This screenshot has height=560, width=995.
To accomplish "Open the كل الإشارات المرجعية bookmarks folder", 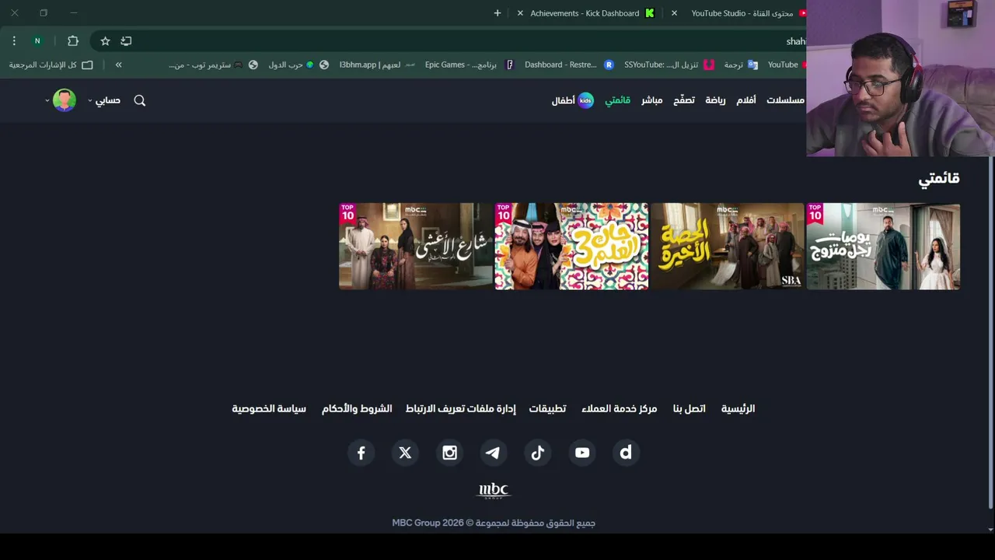I will click(x=51, y=65).
